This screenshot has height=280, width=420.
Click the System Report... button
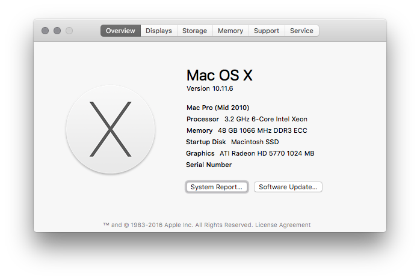tap(217, 187)
